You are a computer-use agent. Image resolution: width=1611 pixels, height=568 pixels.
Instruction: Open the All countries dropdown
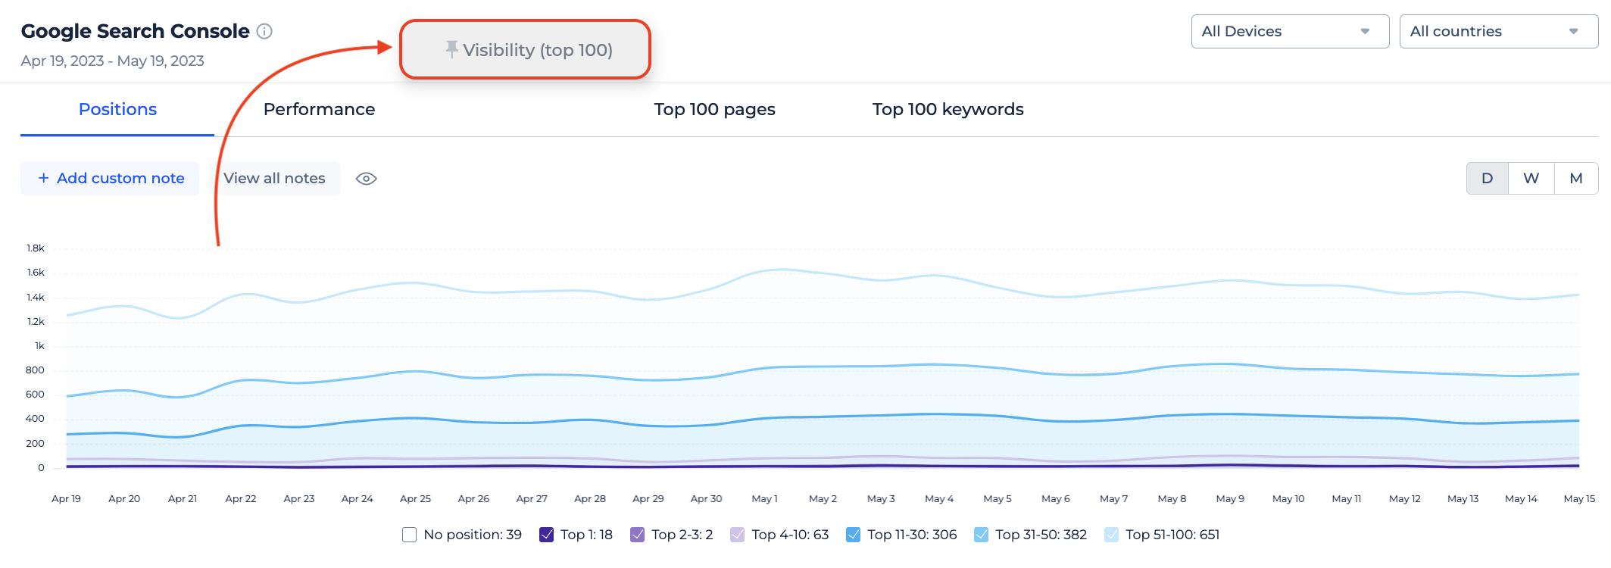point(1498,31)
